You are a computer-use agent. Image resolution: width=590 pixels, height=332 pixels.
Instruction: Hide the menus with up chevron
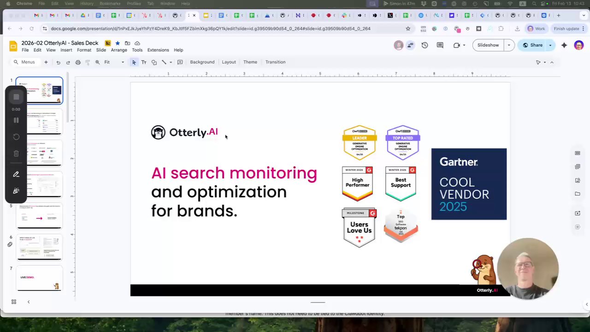(552, 62)
